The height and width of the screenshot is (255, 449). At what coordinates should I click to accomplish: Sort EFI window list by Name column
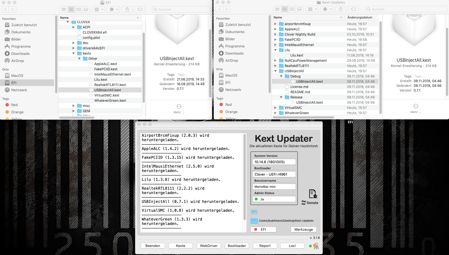pos(100,18)
